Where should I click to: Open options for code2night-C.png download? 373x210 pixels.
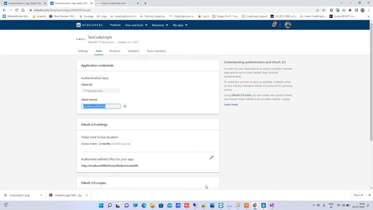pos(41,195)
